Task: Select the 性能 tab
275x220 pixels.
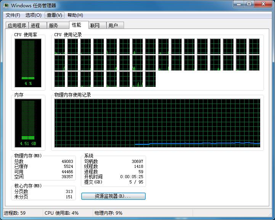Action: pos(76,25)
